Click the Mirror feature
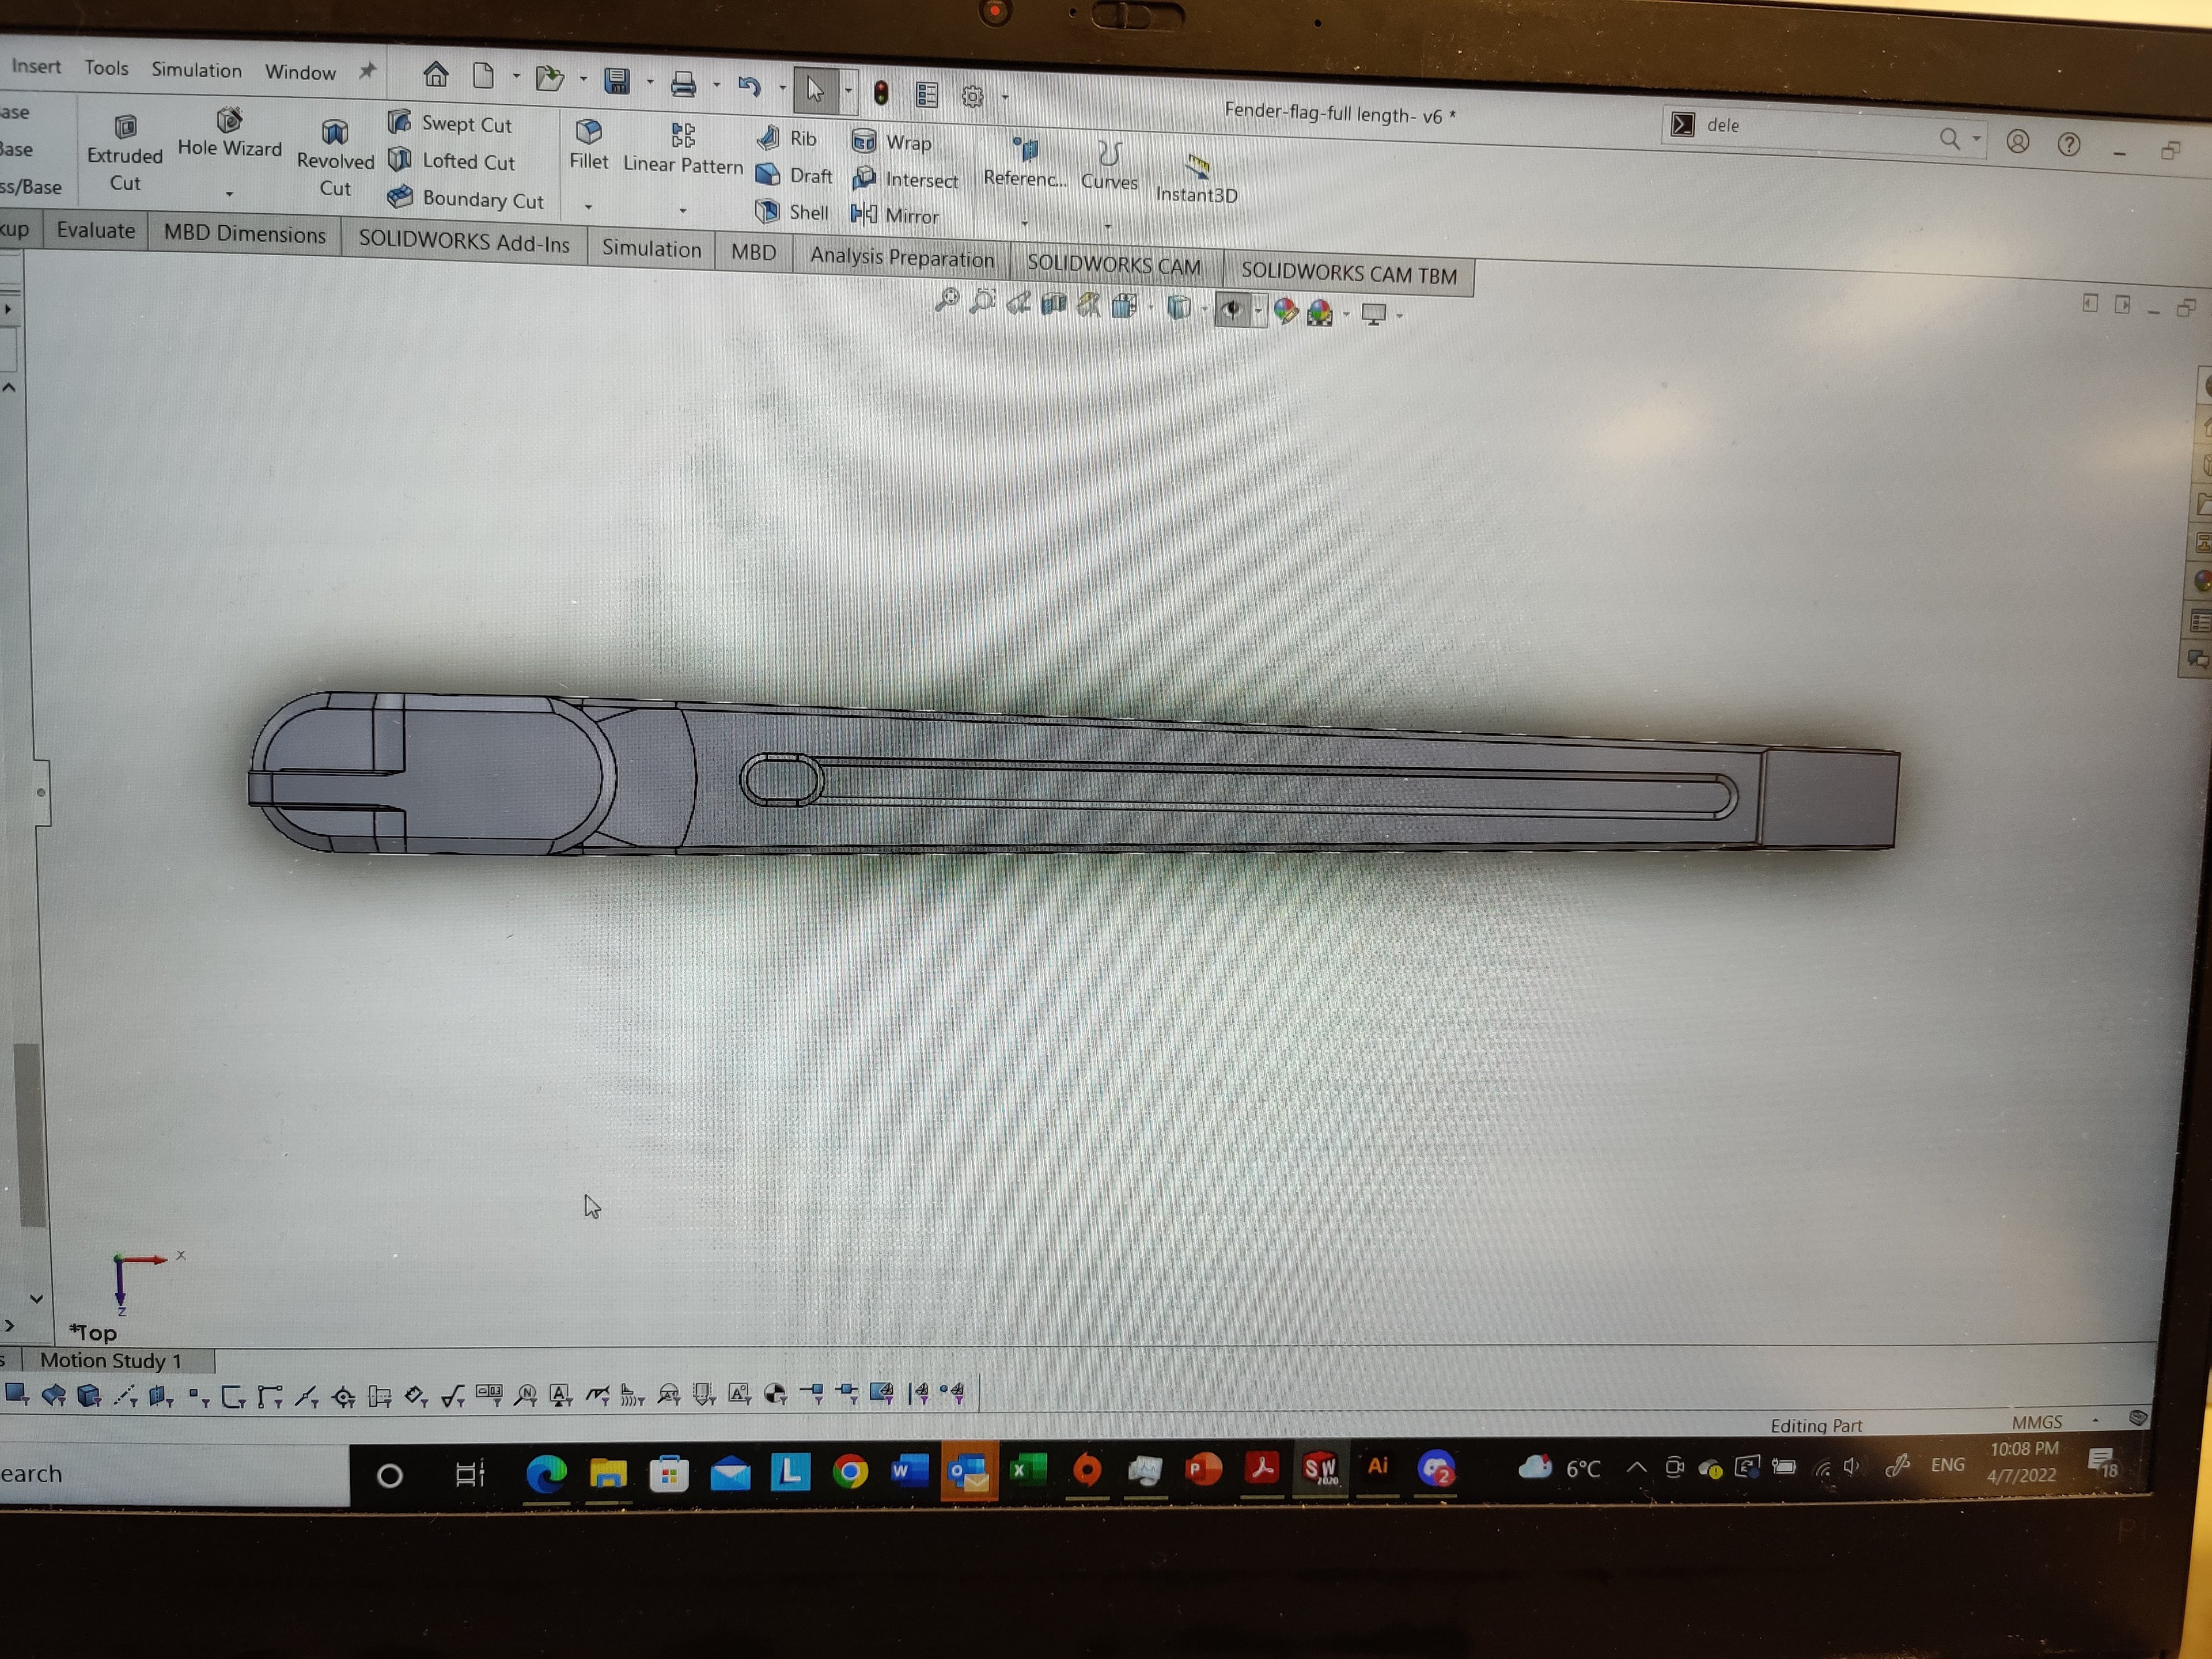The width and height of the screenshot is (2212, 1659). [895, 215]
